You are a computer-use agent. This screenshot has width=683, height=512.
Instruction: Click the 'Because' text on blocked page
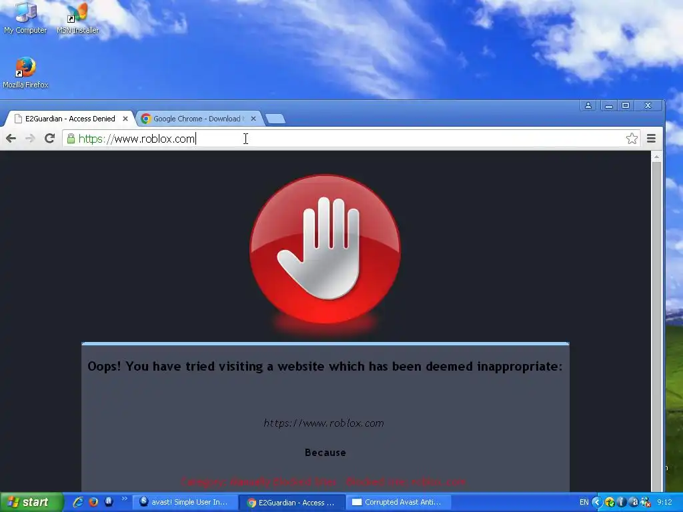coord(325,453)
